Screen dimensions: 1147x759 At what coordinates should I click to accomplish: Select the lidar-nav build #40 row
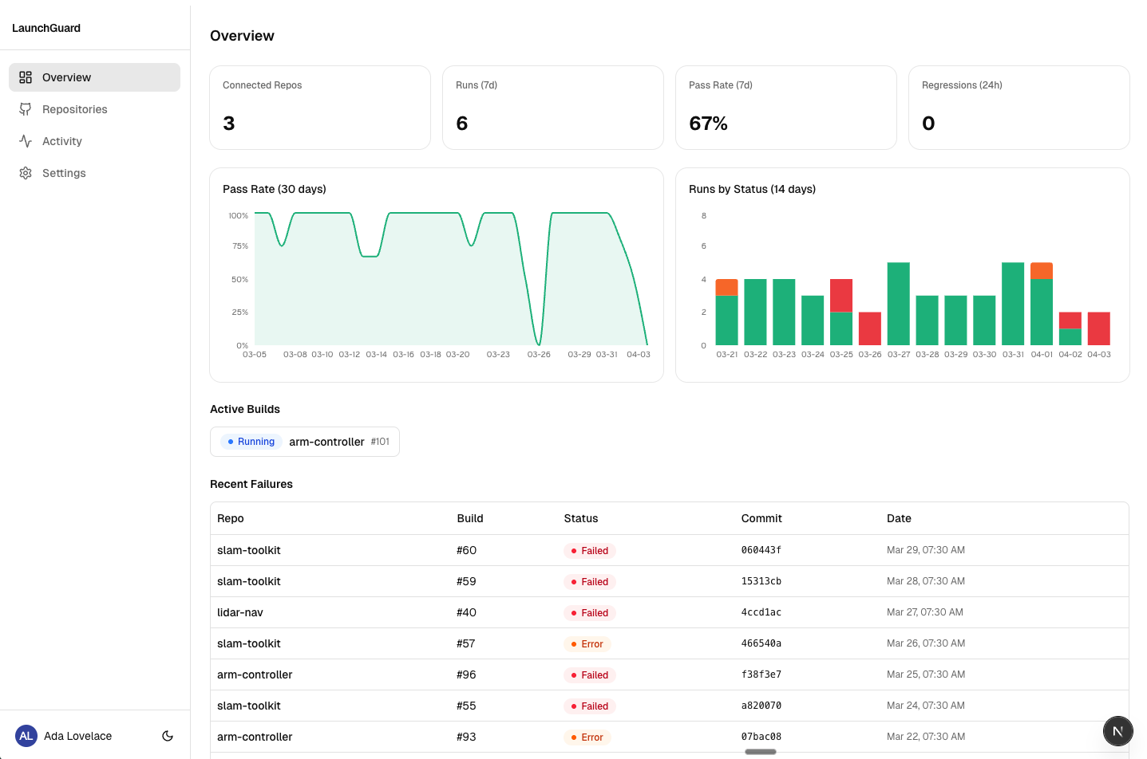[x=240, y=612]
